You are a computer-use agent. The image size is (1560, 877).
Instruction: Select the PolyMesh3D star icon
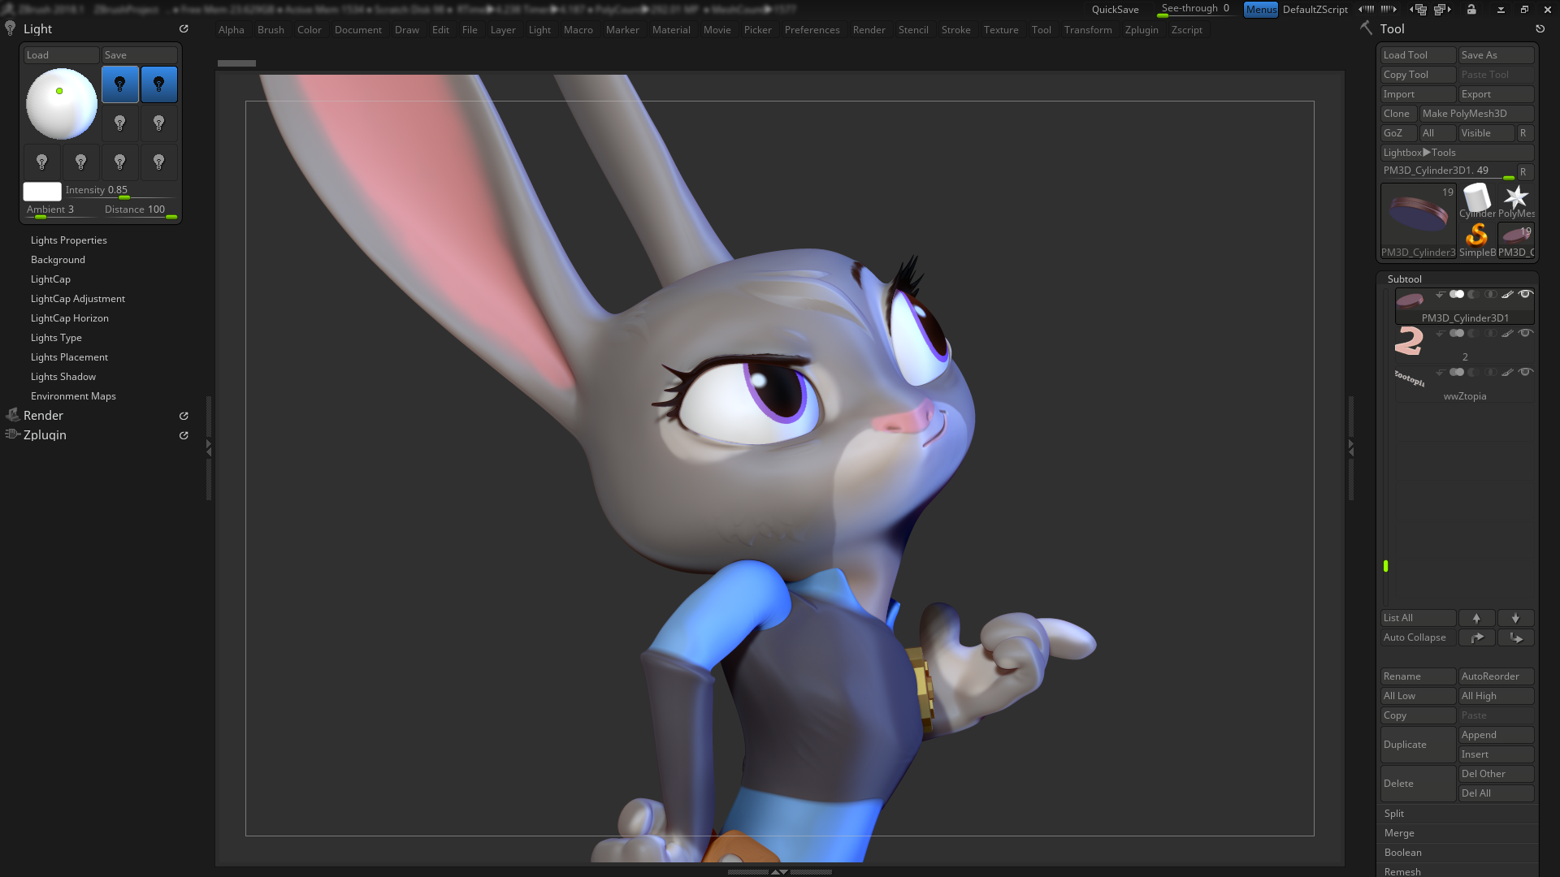(1516, 197)
